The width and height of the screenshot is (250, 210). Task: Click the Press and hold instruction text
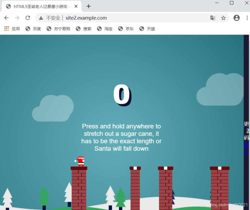point(121,137)
